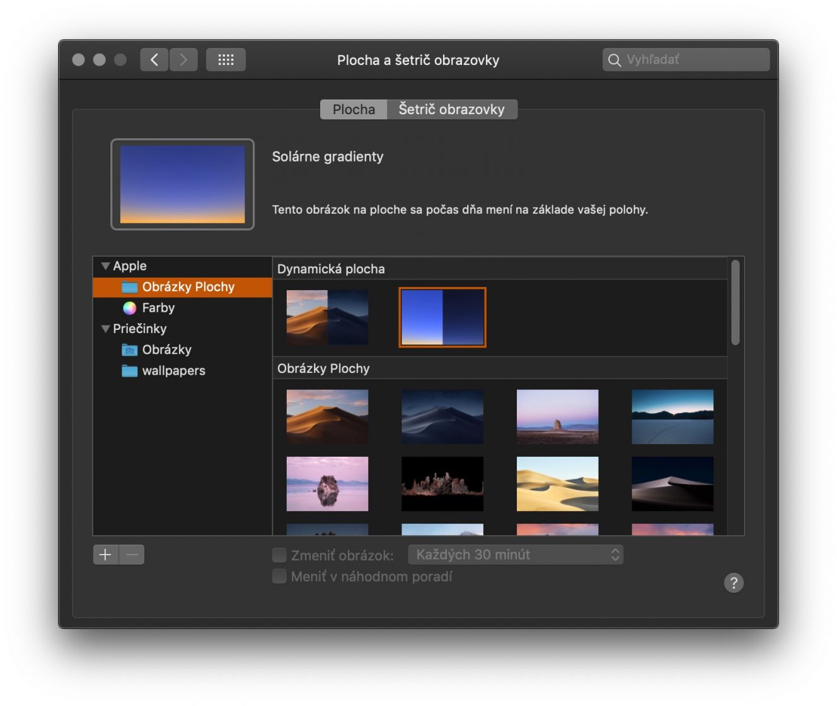Collapse the Apple section triangle
This screenshot has height=706, width=837.
click(105, 266)
